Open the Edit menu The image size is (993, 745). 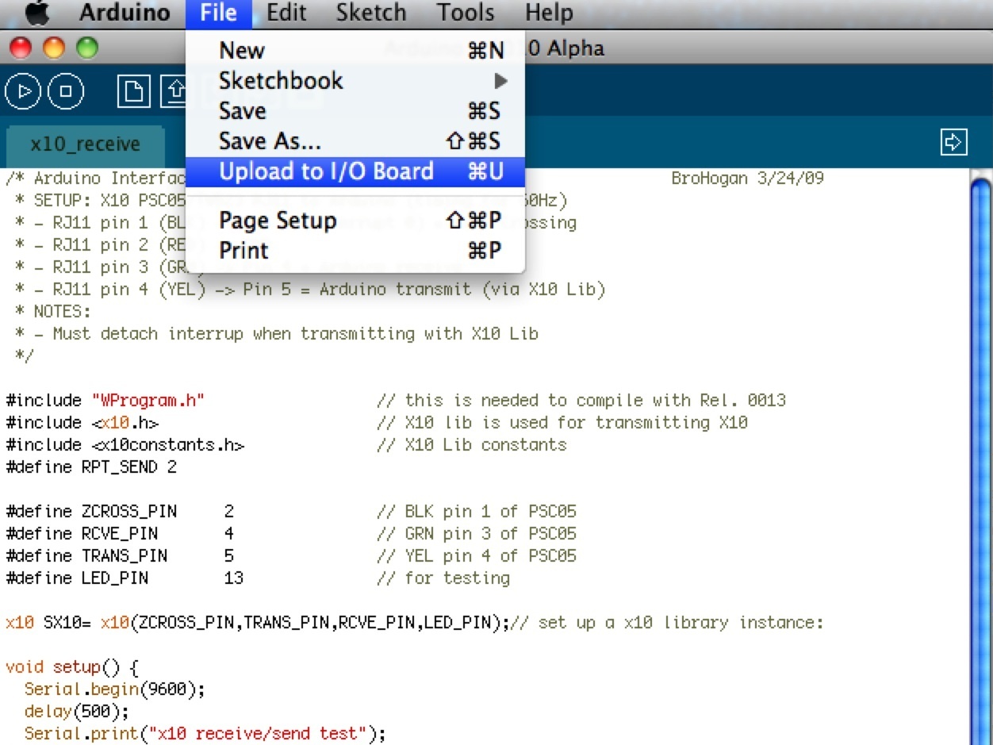coord(286,13)
